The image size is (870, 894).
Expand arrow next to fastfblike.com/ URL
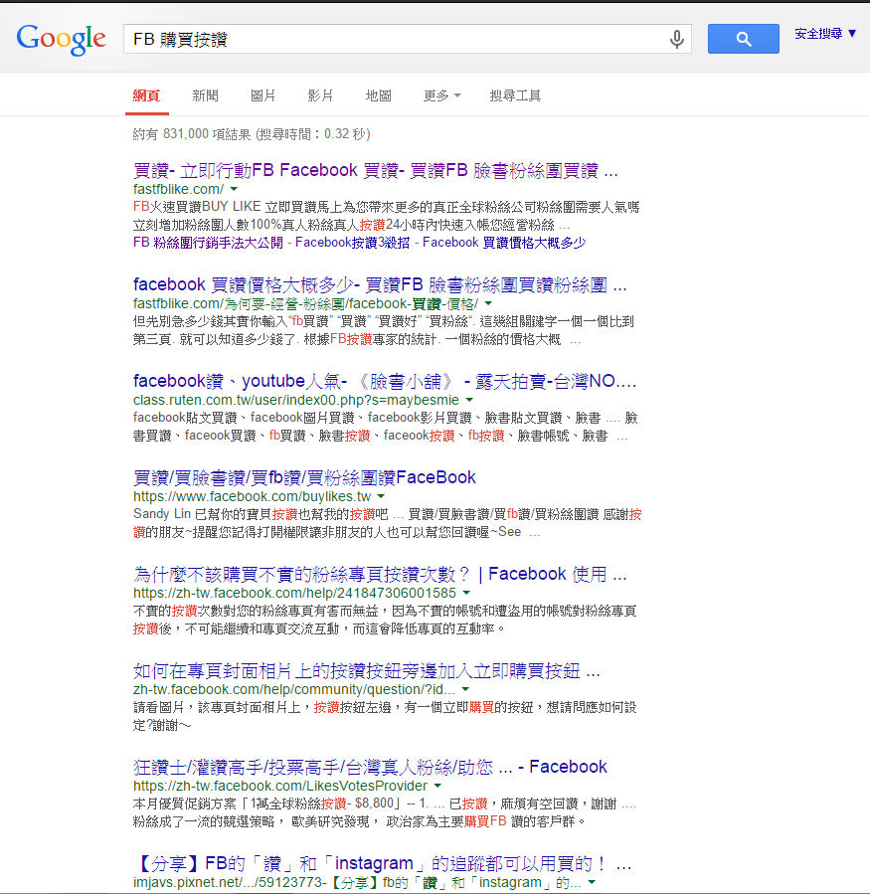(x=234, y=189)
